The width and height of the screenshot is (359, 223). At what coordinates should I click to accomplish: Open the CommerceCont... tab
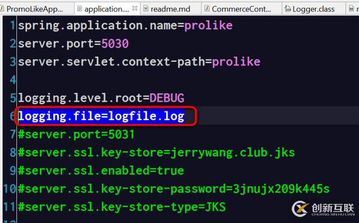coord(241,9)
